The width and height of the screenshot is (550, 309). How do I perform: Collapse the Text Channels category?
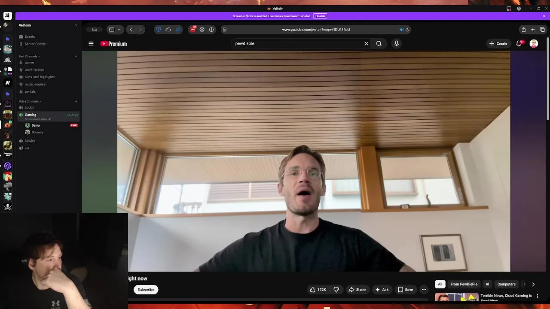tap(29, 56)
